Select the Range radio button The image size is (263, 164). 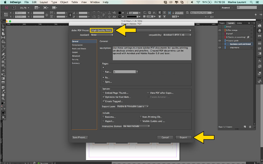tap(103, 72)
